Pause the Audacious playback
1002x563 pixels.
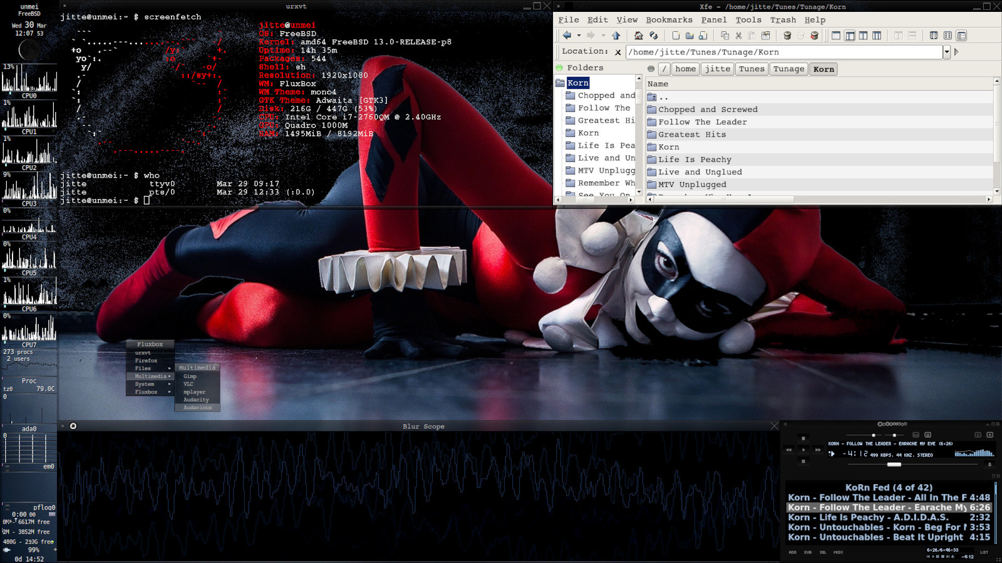(x=803, y=461)
